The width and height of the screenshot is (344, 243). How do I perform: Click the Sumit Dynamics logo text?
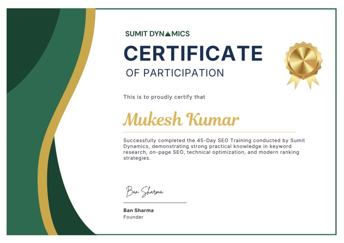pos(157,34)
